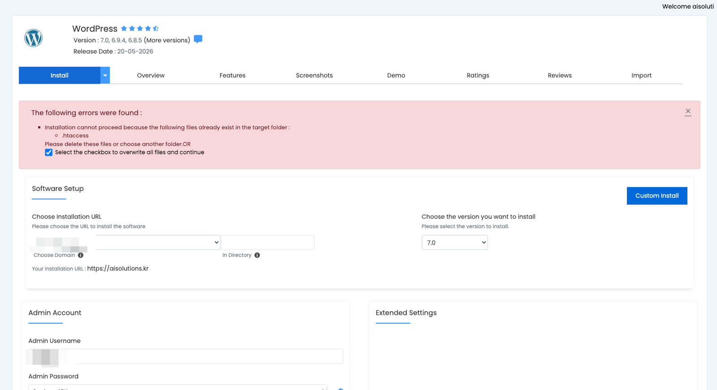
Task: Open the Choose Domain dropdown
Action: [x=158, y=242]
